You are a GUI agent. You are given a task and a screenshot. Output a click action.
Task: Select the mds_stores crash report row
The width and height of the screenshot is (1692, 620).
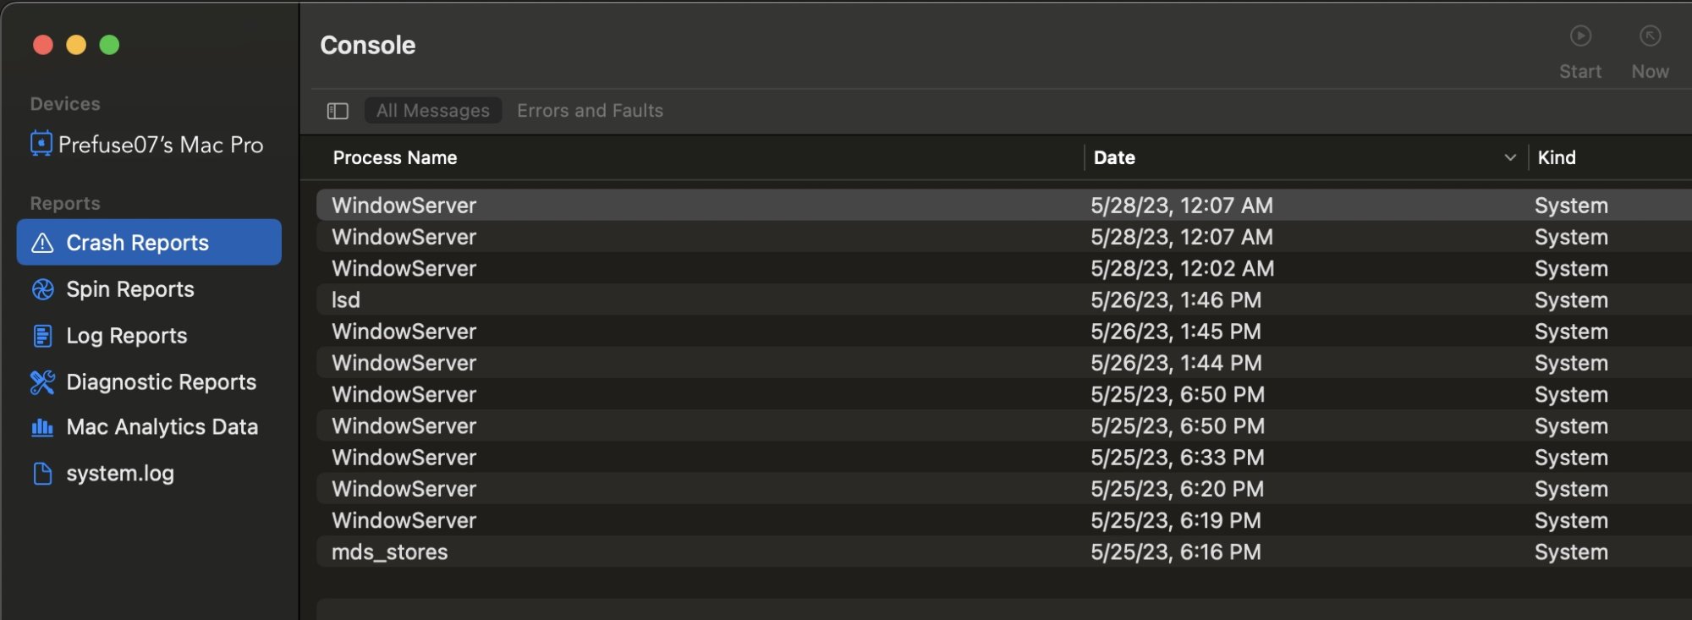[x=1004, y=551]
